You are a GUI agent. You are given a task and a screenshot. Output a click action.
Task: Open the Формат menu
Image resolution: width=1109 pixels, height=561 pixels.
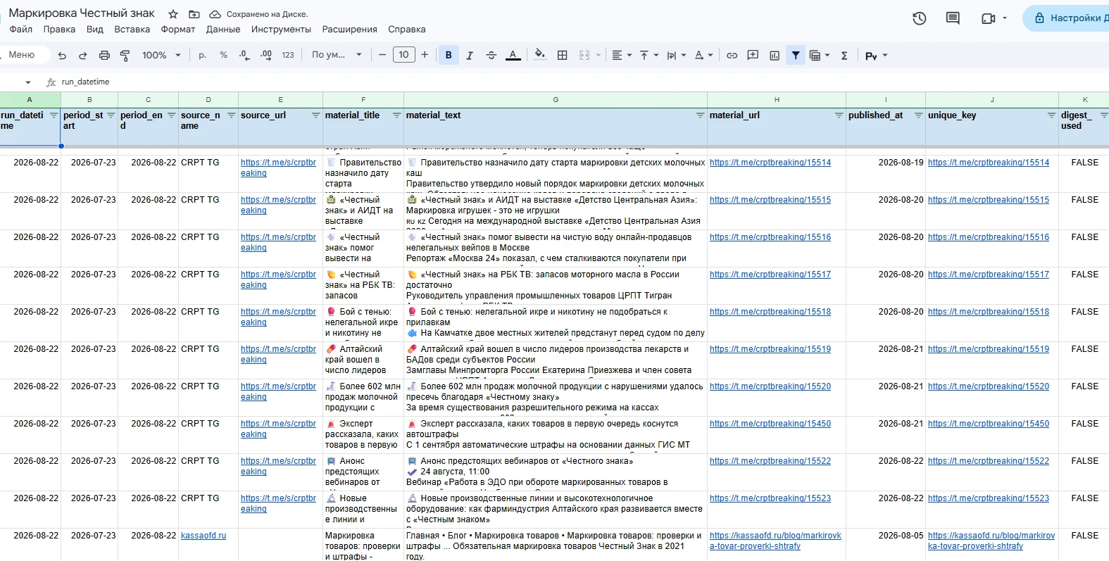click(x=178, y=30)
